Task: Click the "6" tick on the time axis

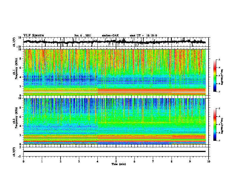Action: [x=135, y=161]
